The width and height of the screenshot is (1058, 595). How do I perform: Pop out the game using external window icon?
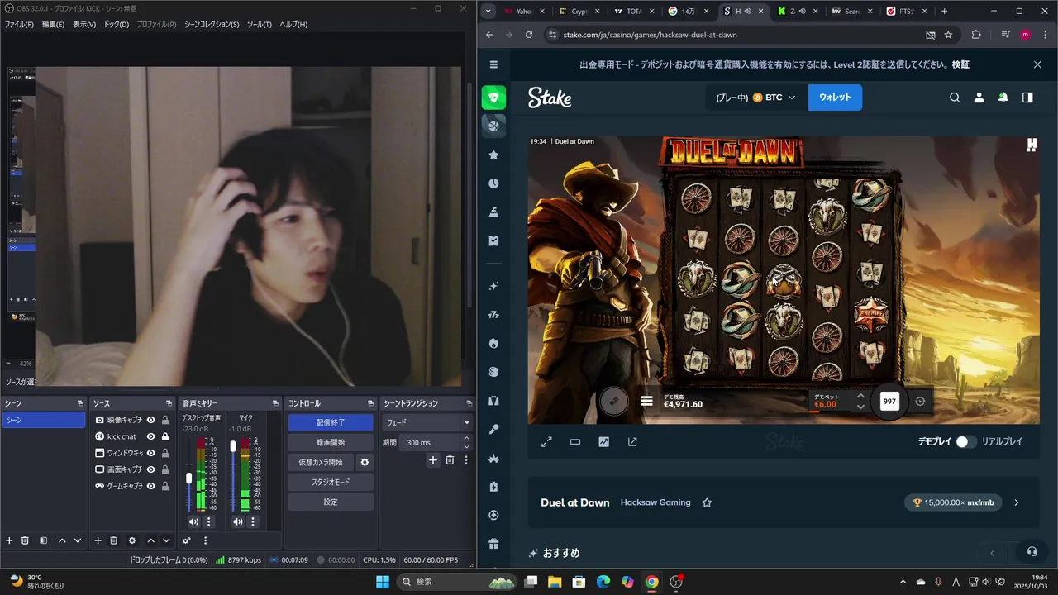coord(632,442)
